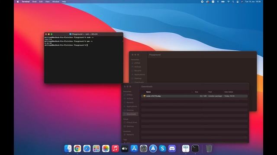Viewport: 277px width, 155px height.
Task: Open the Apple menu
Action: pyautogui.click(x=18, y=2)
